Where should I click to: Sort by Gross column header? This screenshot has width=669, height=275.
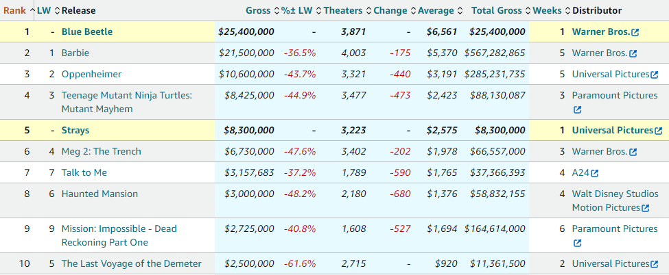pyautogui.click(x=258, y=10)
